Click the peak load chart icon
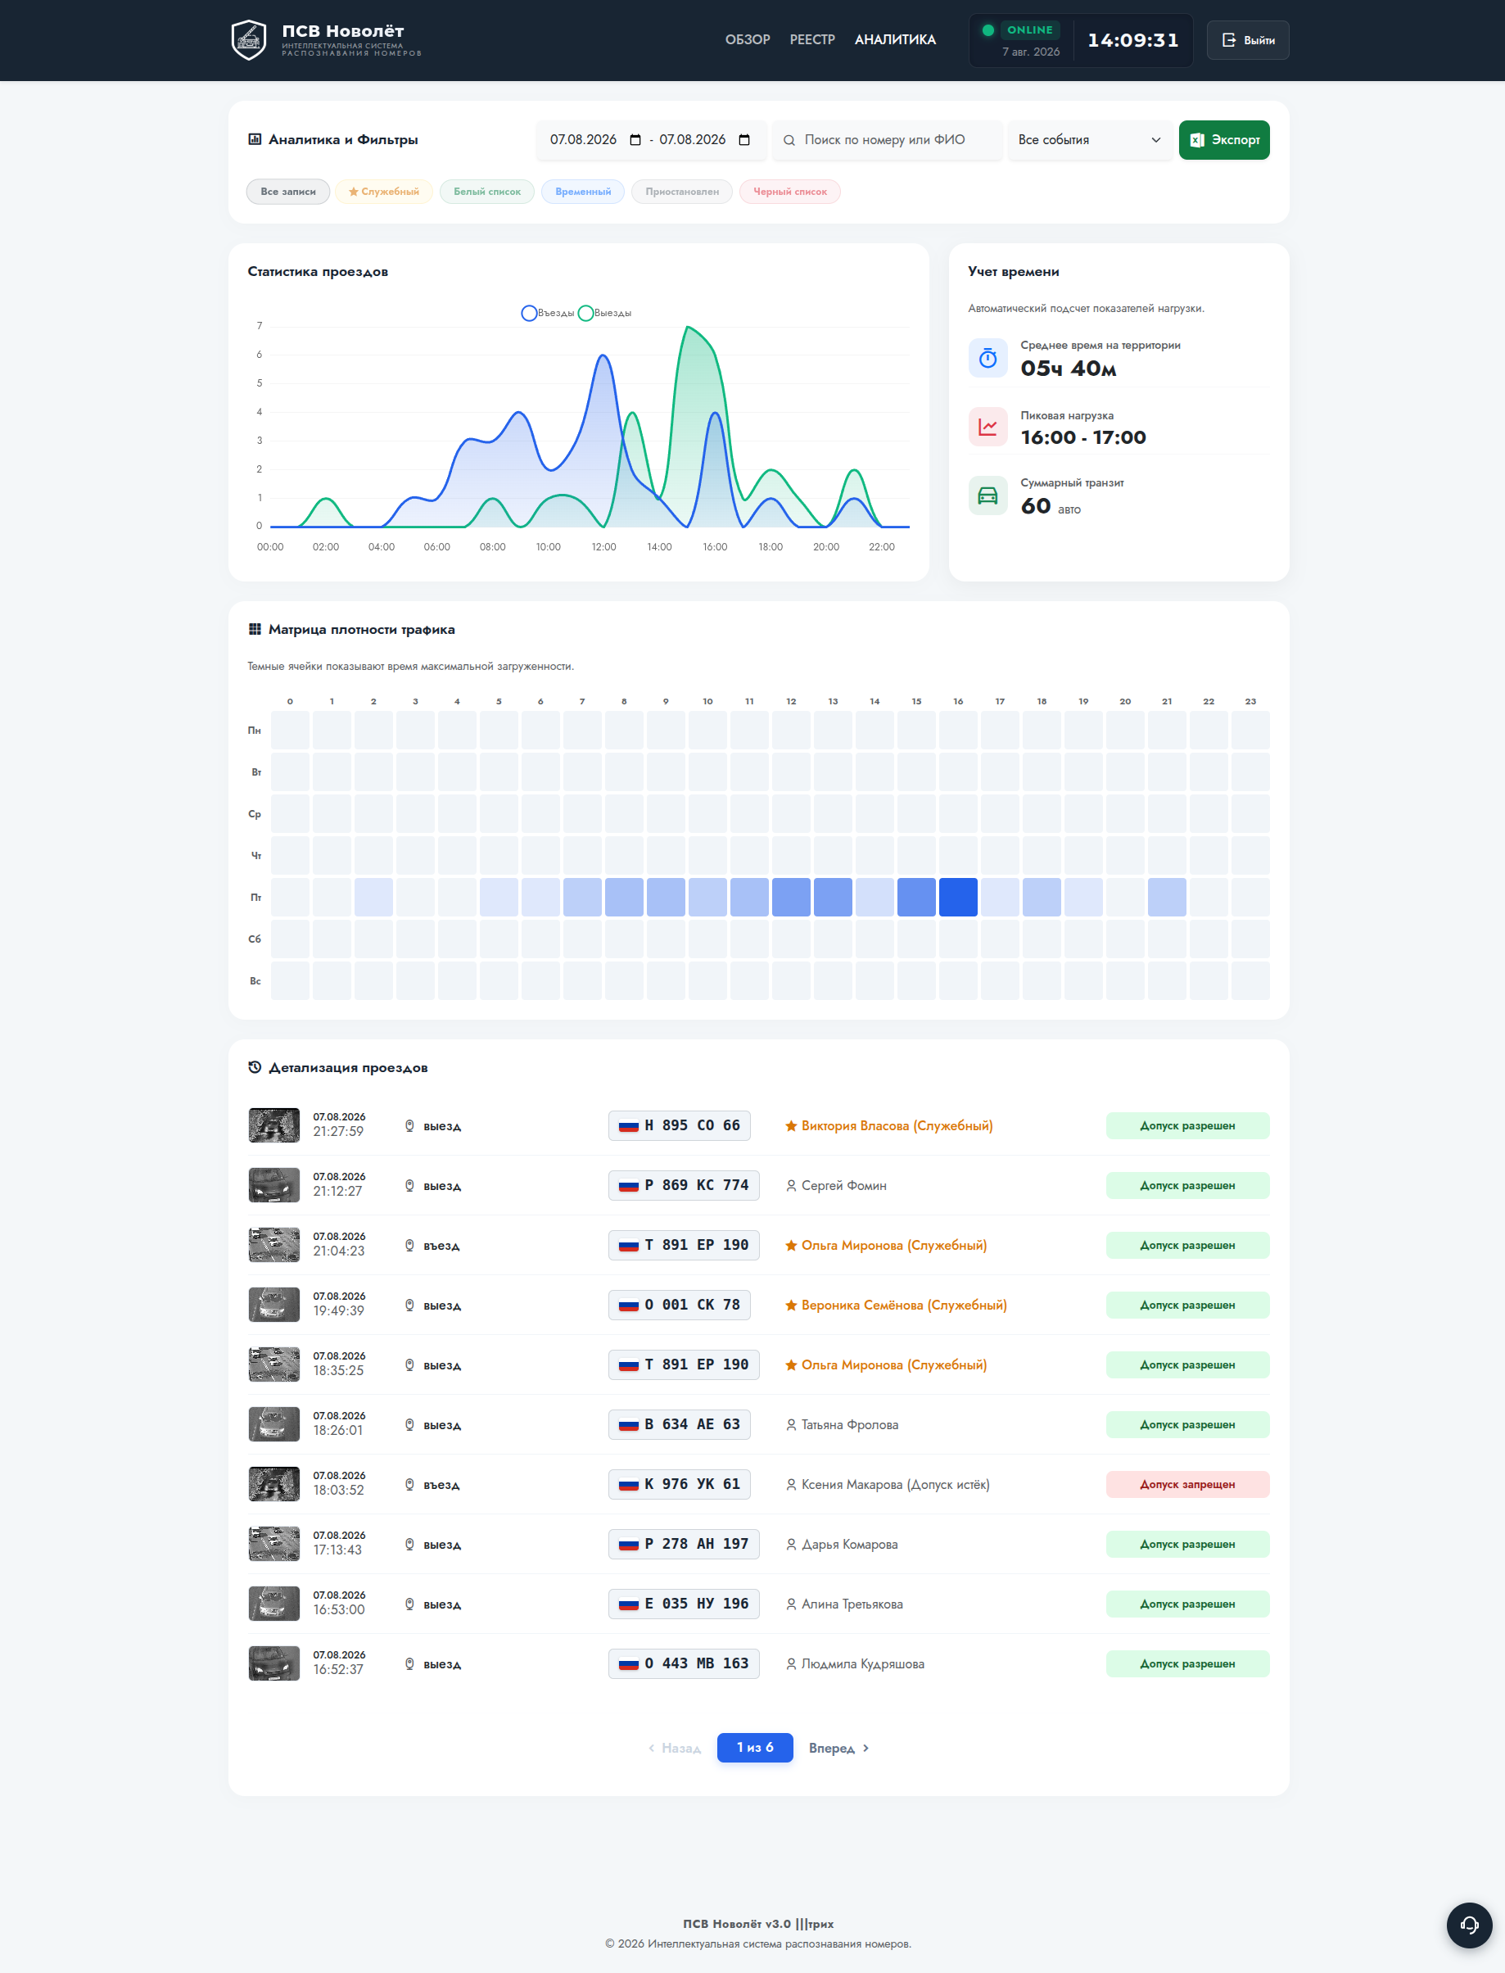 point(988,427)
